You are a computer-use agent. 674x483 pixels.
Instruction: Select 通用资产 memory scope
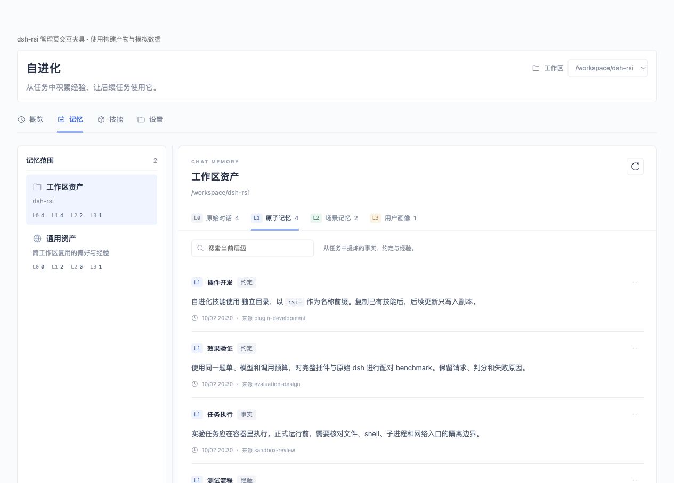92,251
